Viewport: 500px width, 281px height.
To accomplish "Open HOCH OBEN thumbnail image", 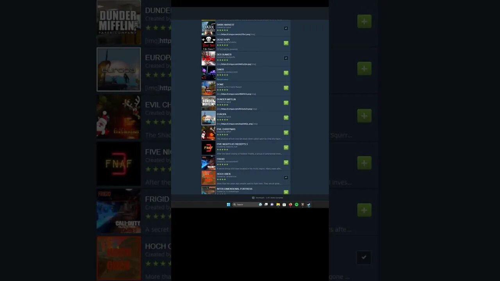I will click(208, 178).
